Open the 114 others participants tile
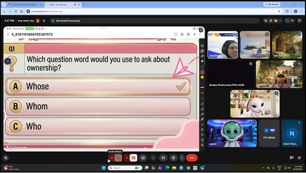 click(x=269, y=133)
